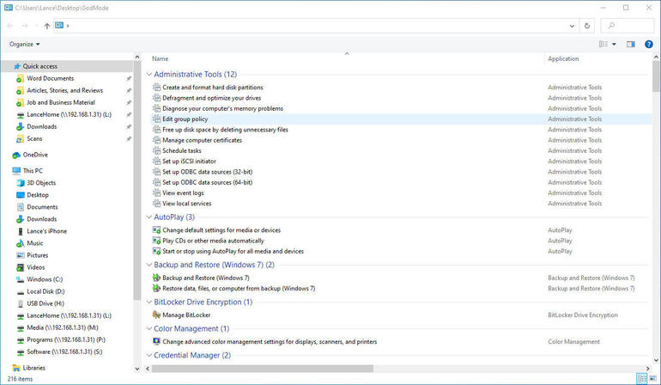Image resolution: width=661 pixels, height=385 pixels.
Task: Switch to details view at bottom right
Action: [641, 378]
